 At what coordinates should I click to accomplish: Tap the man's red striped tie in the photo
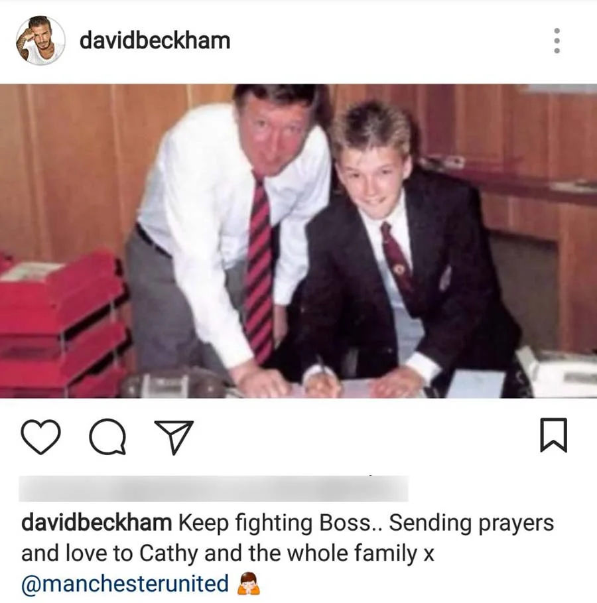click(x=259, y=269)
